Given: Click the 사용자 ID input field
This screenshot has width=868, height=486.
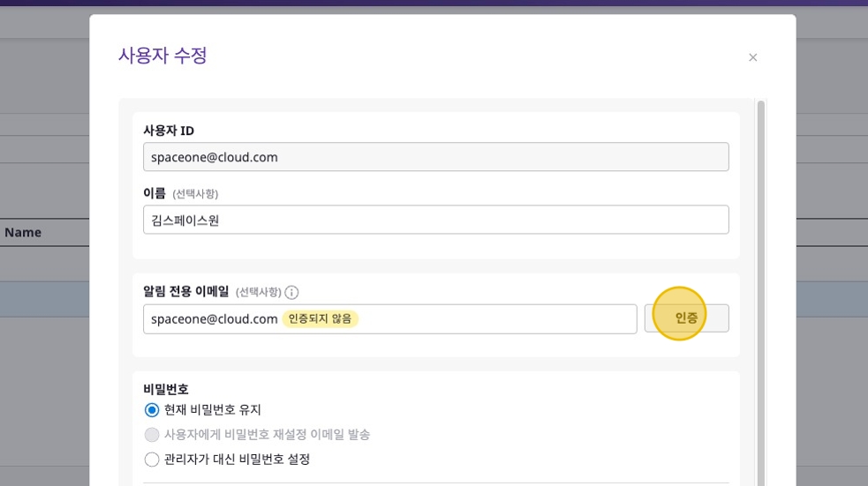Looking at the screenshot, I should pos(435,157).
